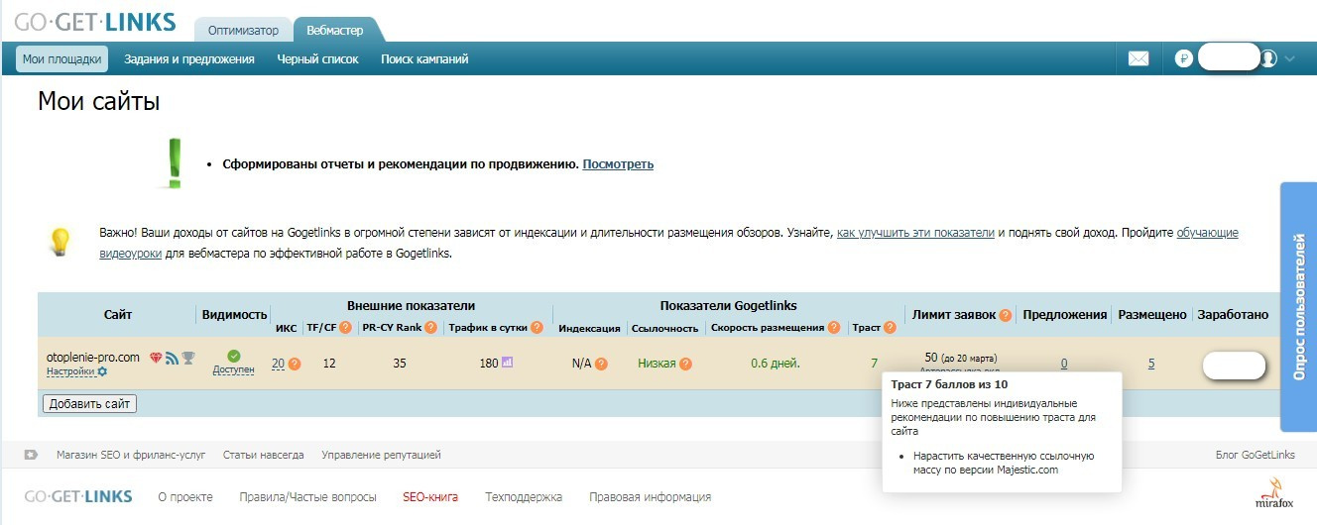Open Статьи навсегда footer link
Viewport: 1317px width, 525px height.
click(264, 455)
